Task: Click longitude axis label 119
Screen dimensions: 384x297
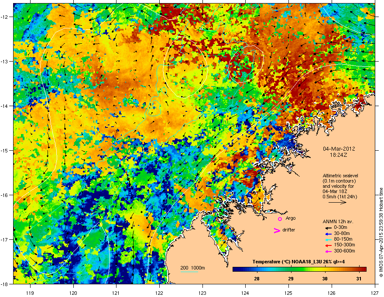Action: pos(30,293)
